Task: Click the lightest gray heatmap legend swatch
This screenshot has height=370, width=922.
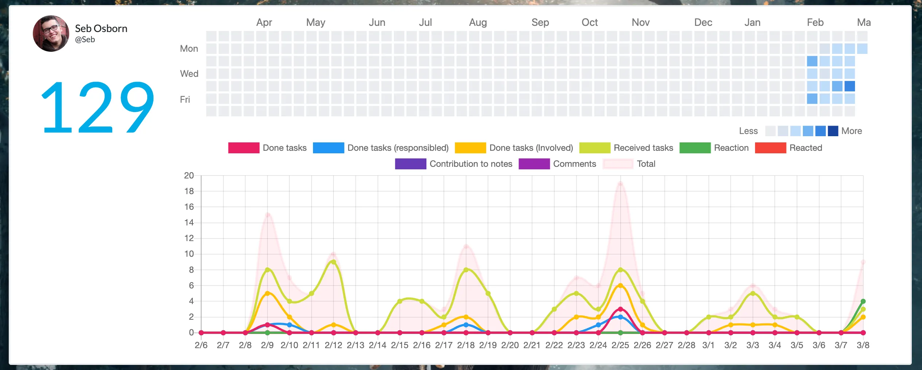Action: click(x=770, y=131)
